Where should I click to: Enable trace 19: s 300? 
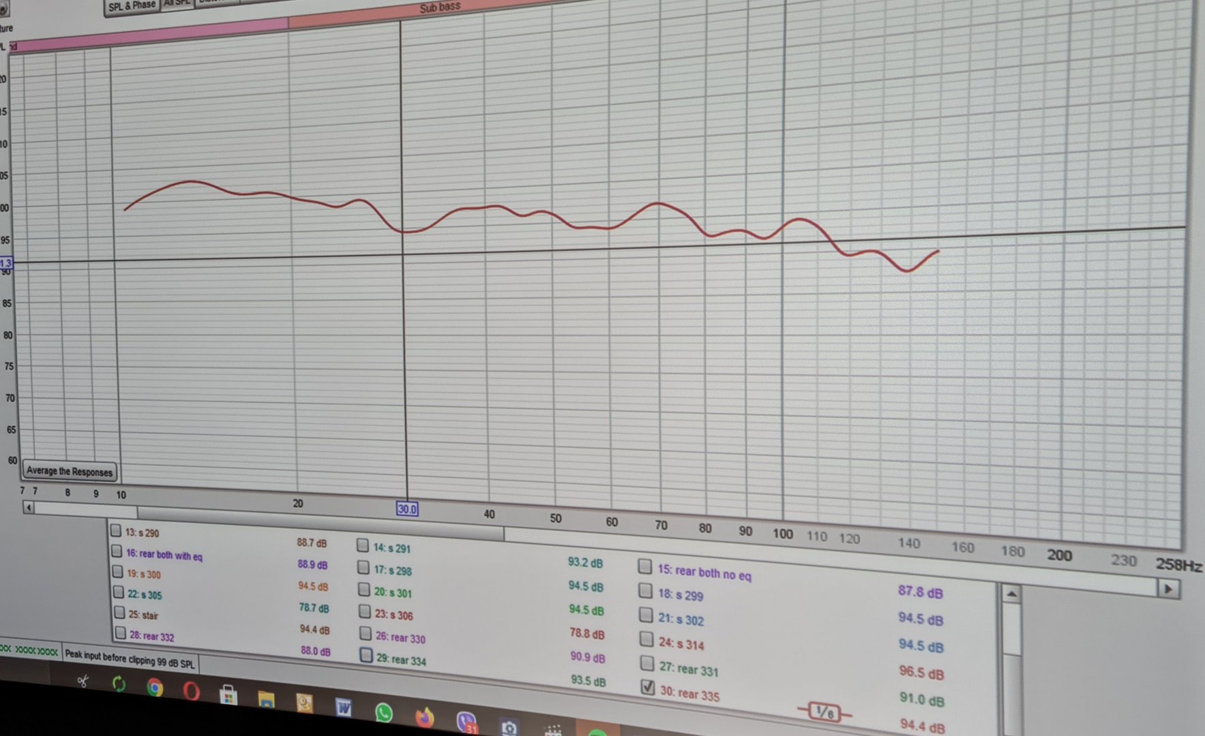pyautogui.click(x=118, y=571)
